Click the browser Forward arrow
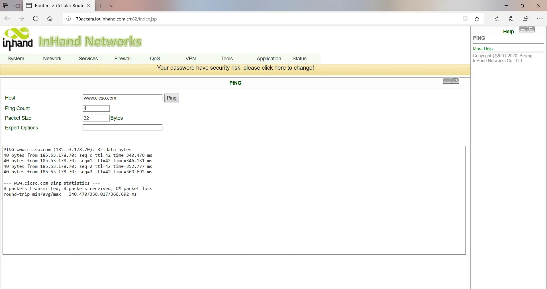Screen dimensions: 547x289 tap(21, 19)
